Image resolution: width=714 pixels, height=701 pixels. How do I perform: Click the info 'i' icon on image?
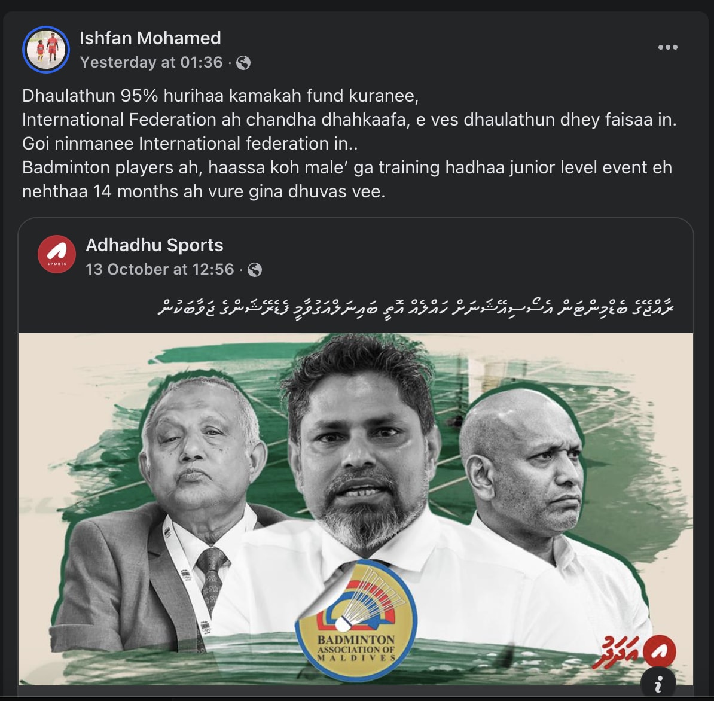tap(658, 683)
